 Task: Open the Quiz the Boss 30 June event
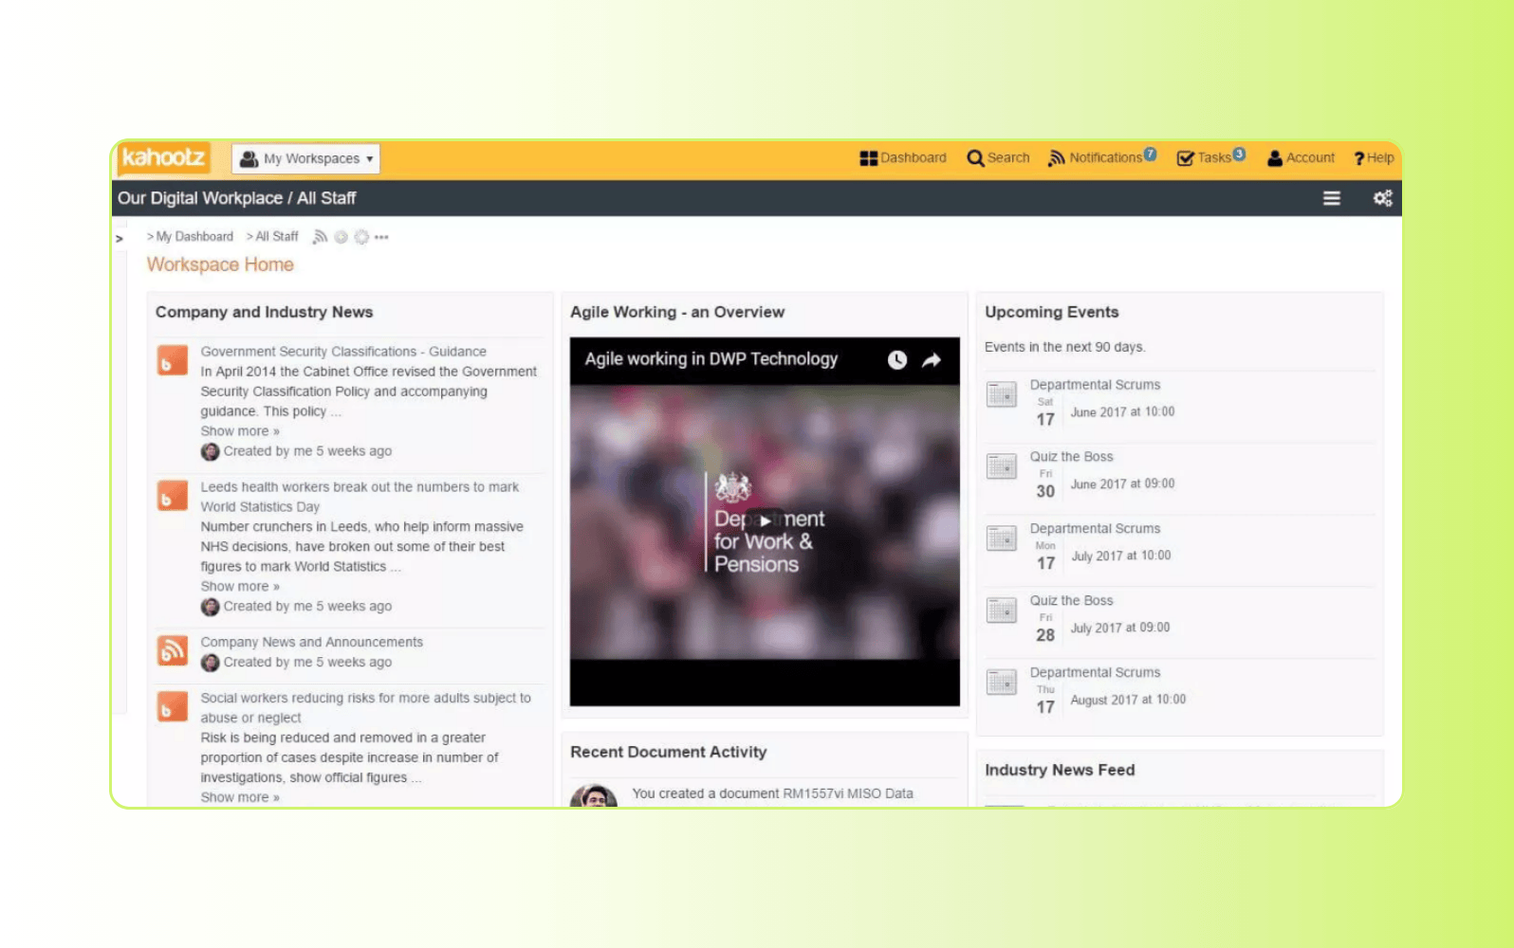1071,457
